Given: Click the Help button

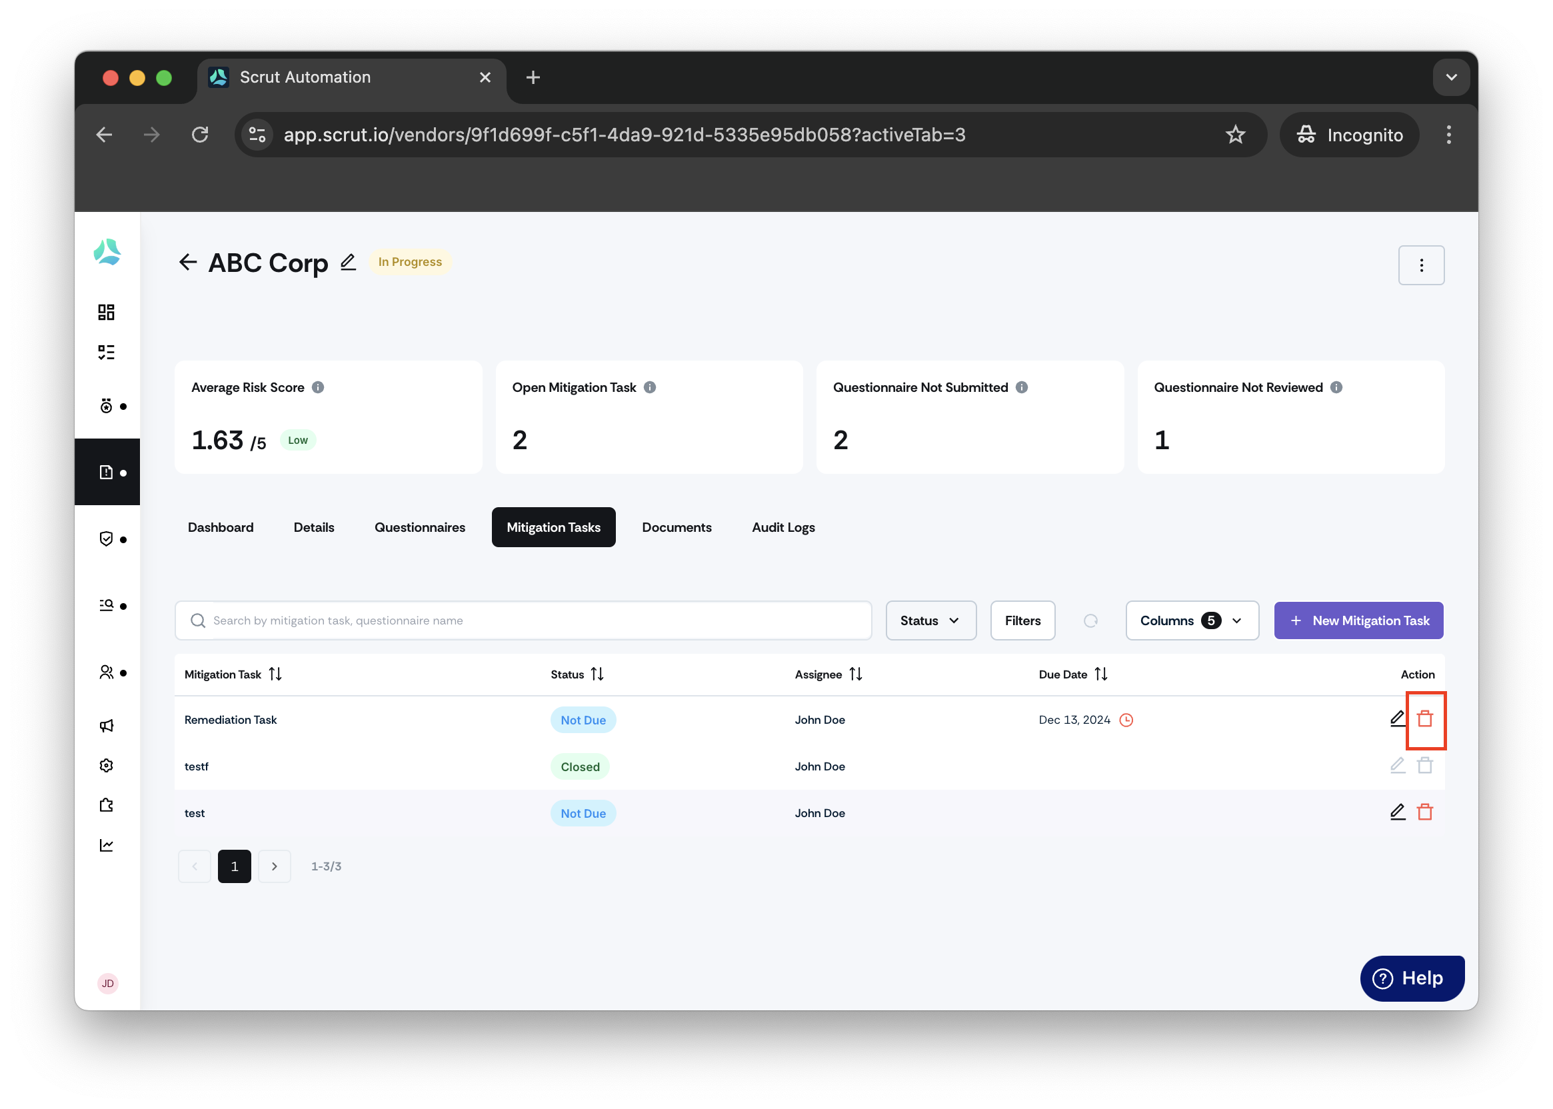Looking at the screenshot, I should pos(1412,978).
